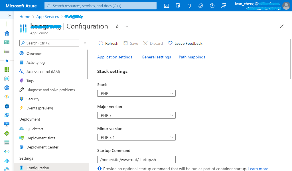Favorite this App Service using the star

(x=117, y=26)
